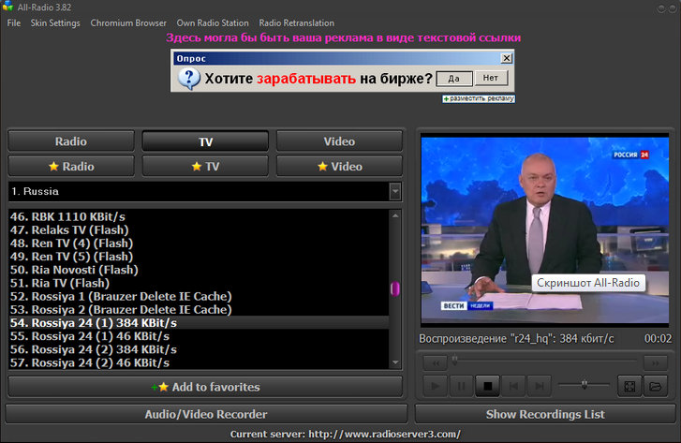Screen dimensions: 681x443
Task: Select 46. RBK 1110 KBit/s
Action: pos(199,216)
